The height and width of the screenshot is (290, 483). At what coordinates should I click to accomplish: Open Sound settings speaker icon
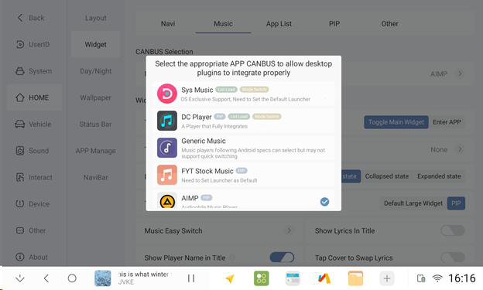[20, 151]
